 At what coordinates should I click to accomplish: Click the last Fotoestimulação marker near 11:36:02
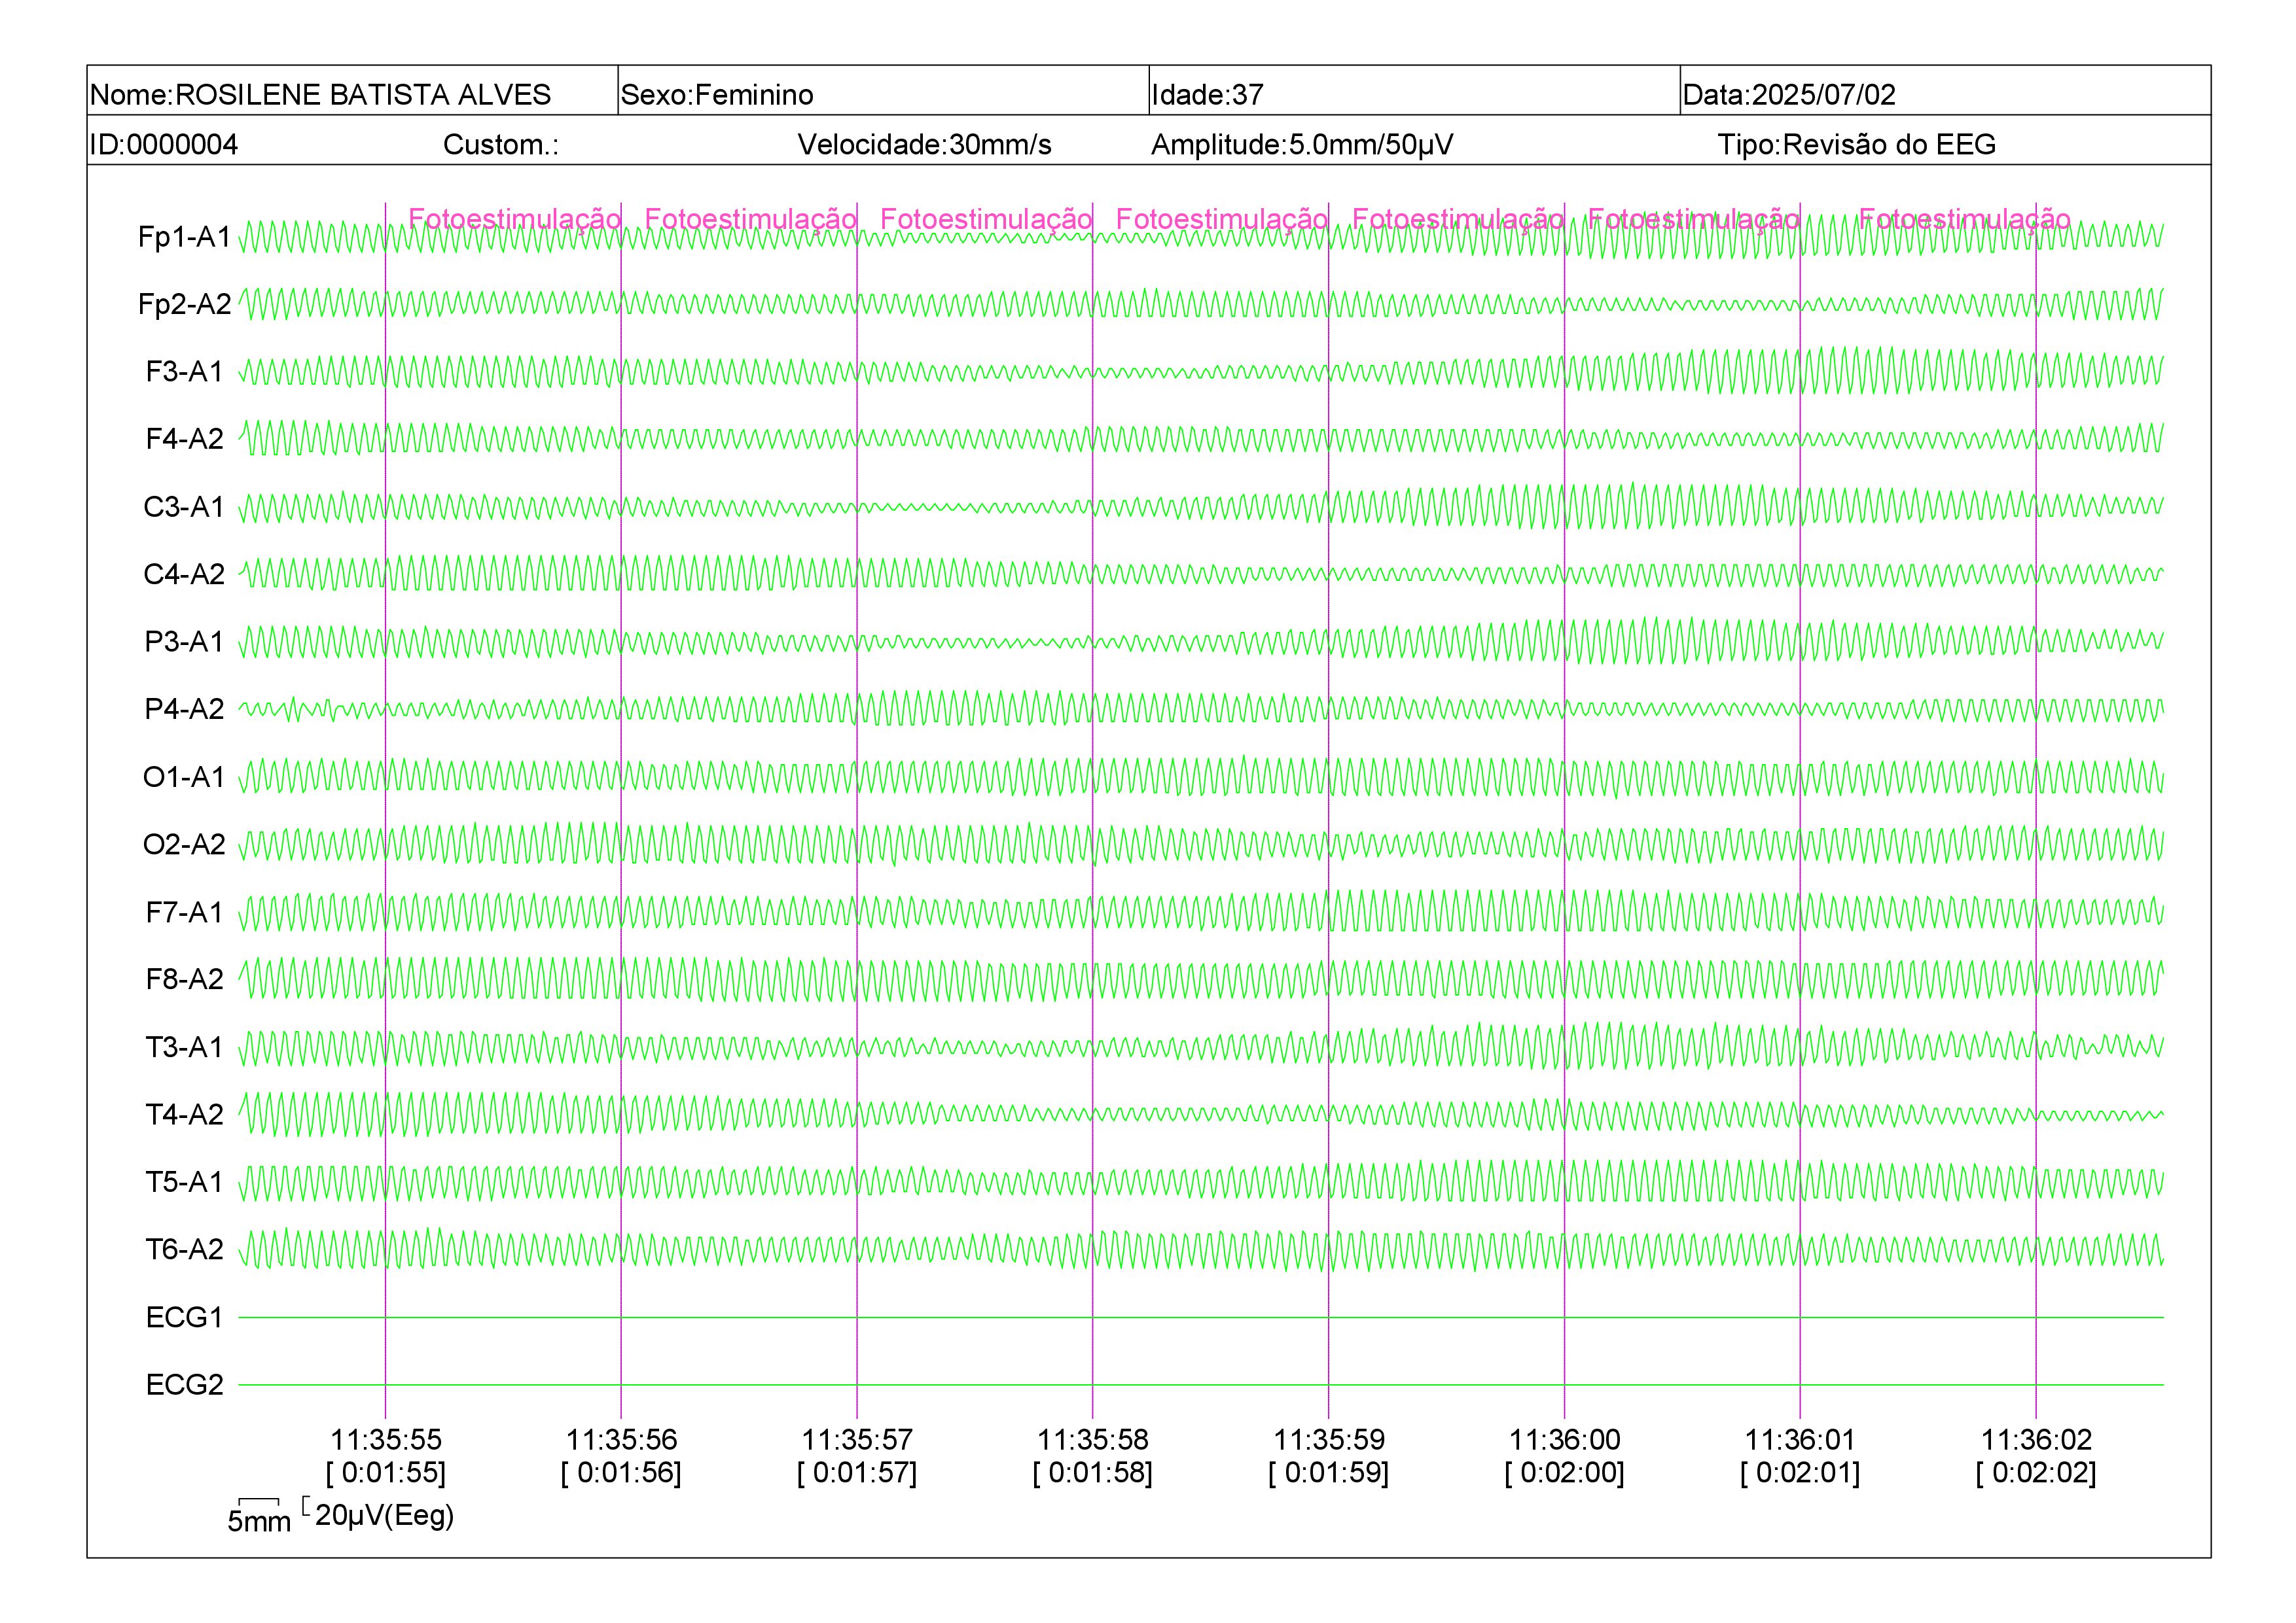click(x=1965, y=220)
